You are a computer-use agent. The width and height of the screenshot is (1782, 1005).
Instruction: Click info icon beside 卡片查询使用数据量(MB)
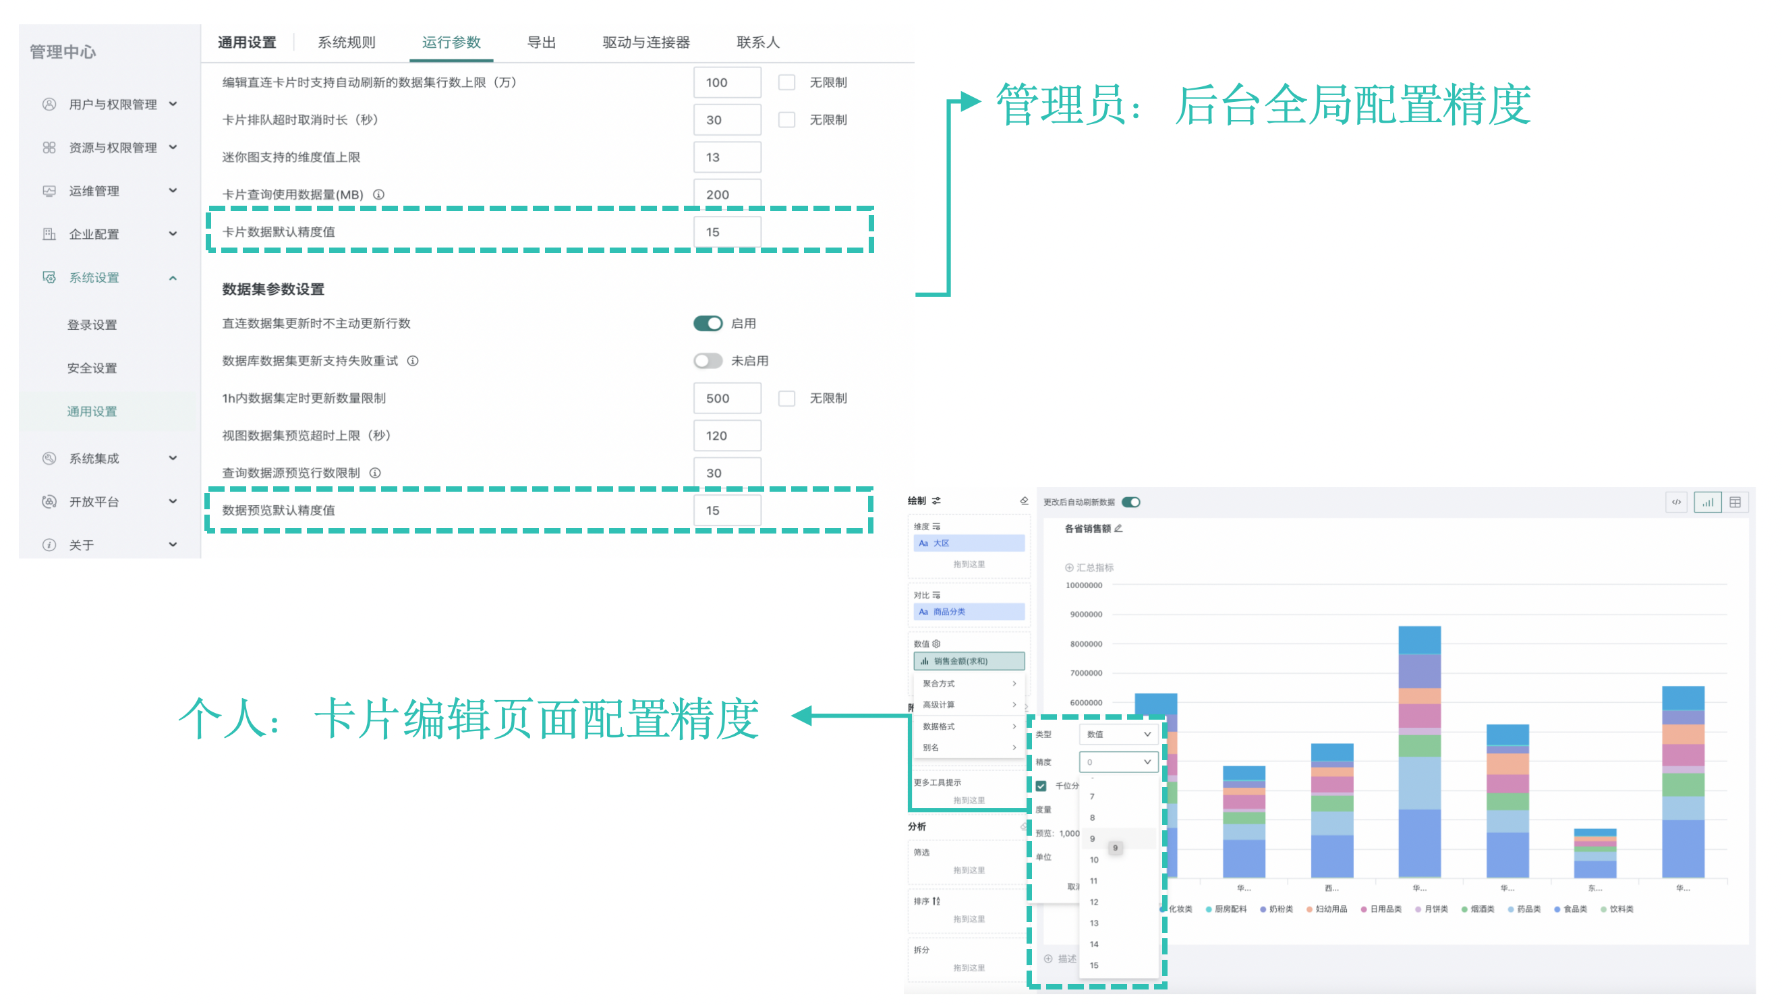(378, 194)
